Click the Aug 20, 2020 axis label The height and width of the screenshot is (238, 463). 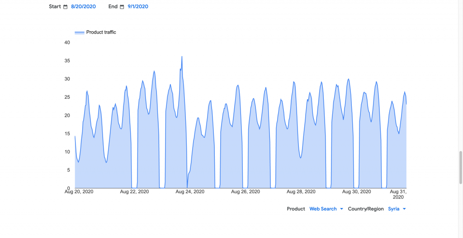pos(79,191)
